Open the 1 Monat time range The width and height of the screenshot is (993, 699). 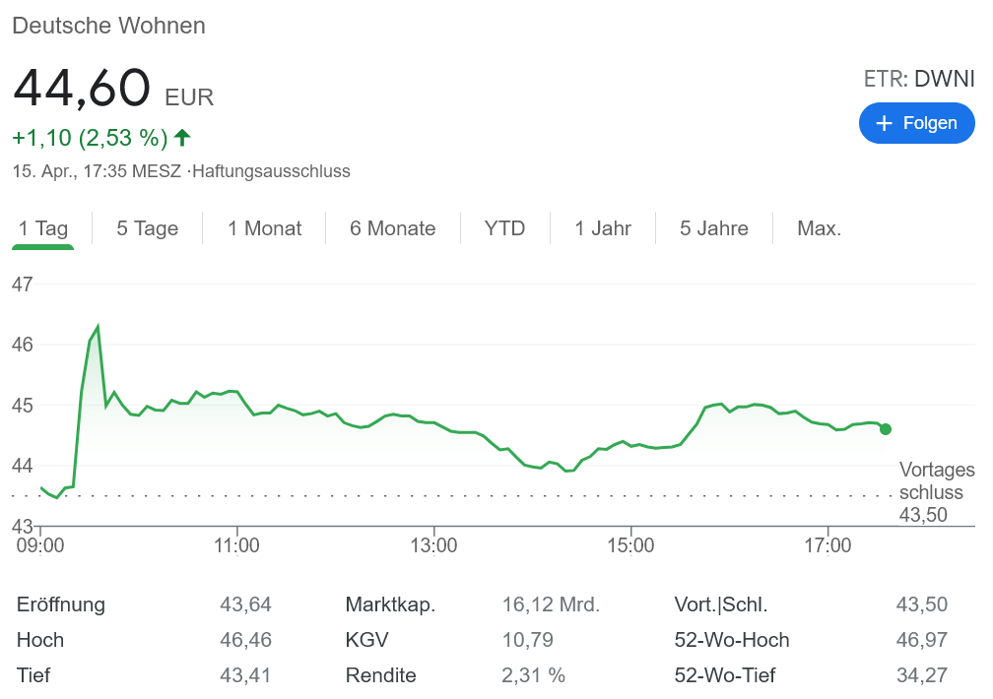click(x=264, y=228)
